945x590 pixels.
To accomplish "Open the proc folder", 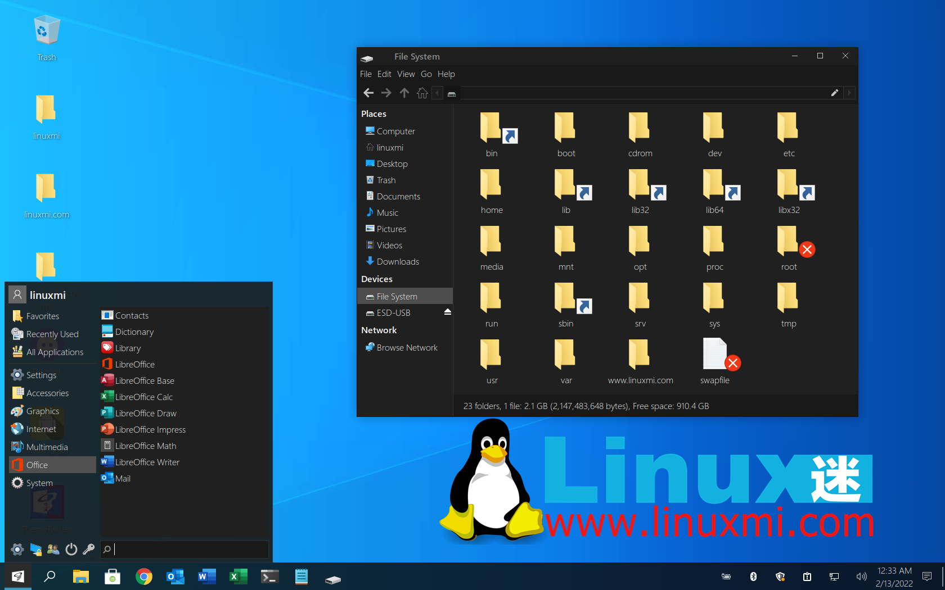I will click(x=714, y=248).
